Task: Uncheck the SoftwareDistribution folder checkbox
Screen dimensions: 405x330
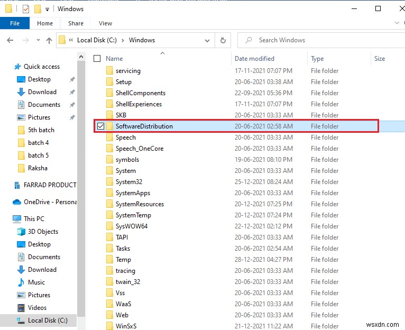Action: [100, 126]
